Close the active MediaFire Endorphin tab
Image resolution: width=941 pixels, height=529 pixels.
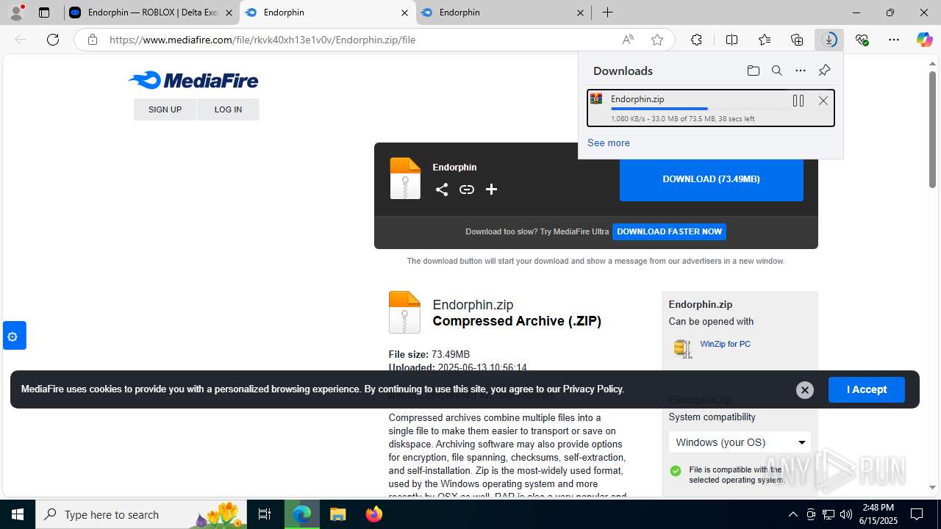(404, 12)
